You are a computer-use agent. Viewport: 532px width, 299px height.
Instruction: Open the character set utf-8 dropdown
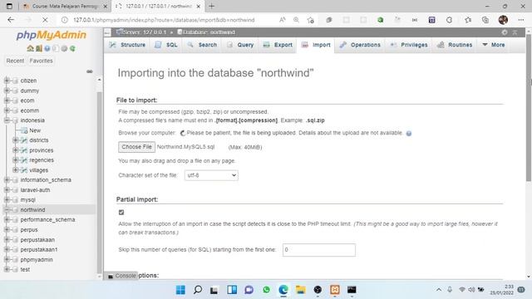211,175
